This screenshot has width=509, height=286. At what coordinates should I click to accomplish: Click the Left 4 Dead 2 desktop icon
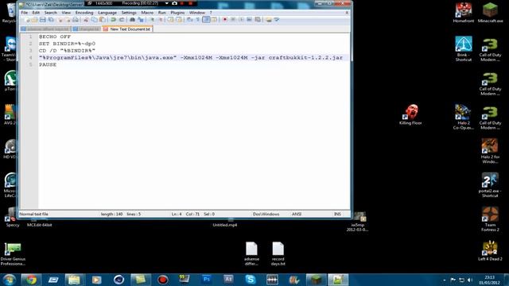[x=490, y=251]
